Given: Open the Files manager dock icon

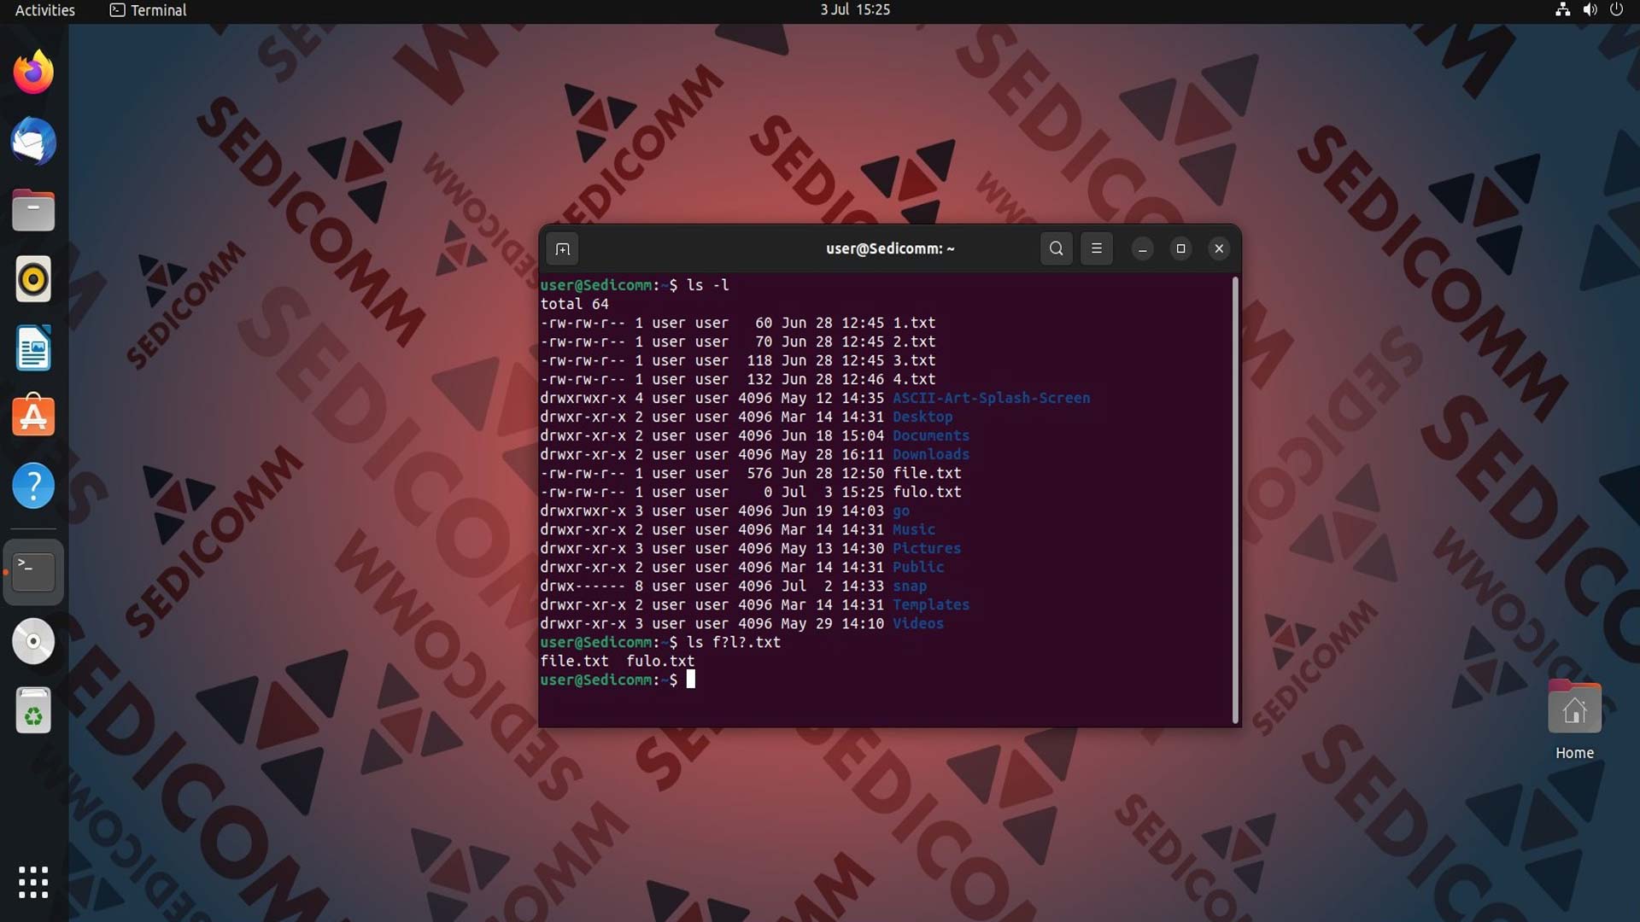Looking at the screenshot, I should pyautogui.click(x=33, y=211).
